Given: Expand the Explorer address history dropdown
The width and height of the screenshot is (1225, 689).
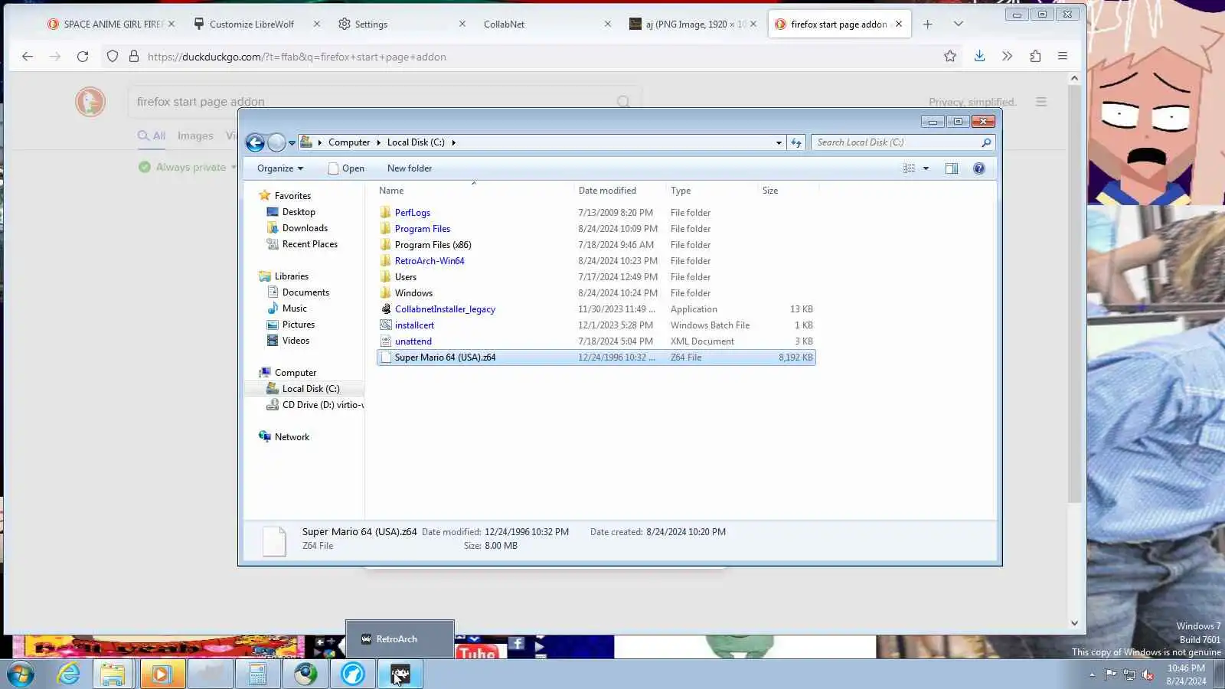Looking at the screenshot, I should click(x=779, y=142).
